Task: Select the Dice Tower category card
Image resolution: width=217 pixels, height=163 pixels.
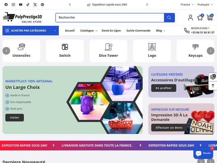Action: [108, 51]
